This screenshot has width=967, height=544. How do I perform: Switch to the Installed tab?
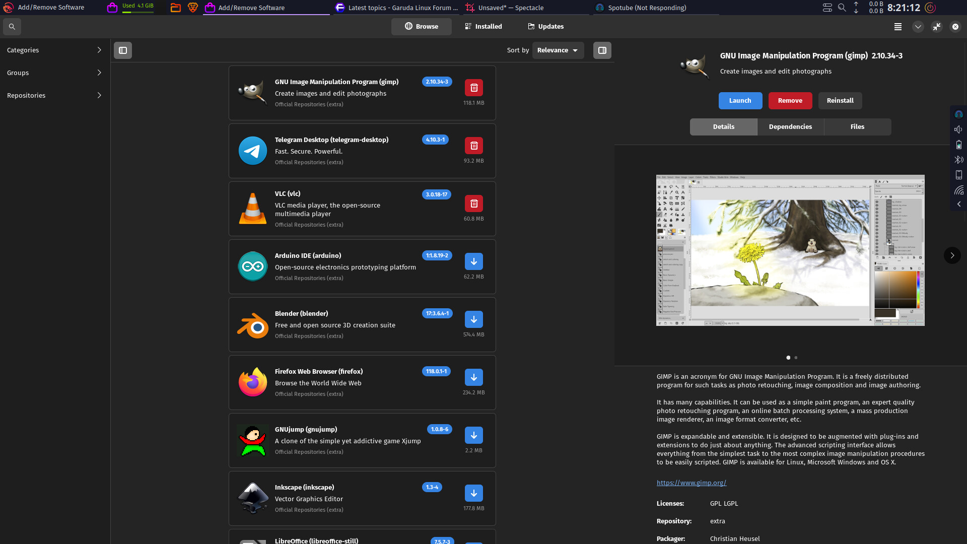tap(483, 26)
